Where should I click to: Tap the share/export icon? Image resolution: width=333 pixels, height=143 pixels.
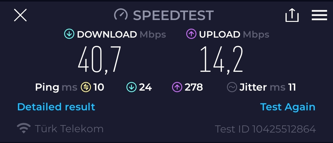(x=292, y=15)
